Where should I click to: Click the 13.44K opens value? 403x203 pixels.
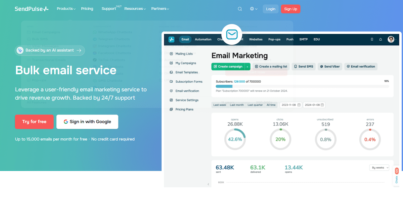(294, 167)
